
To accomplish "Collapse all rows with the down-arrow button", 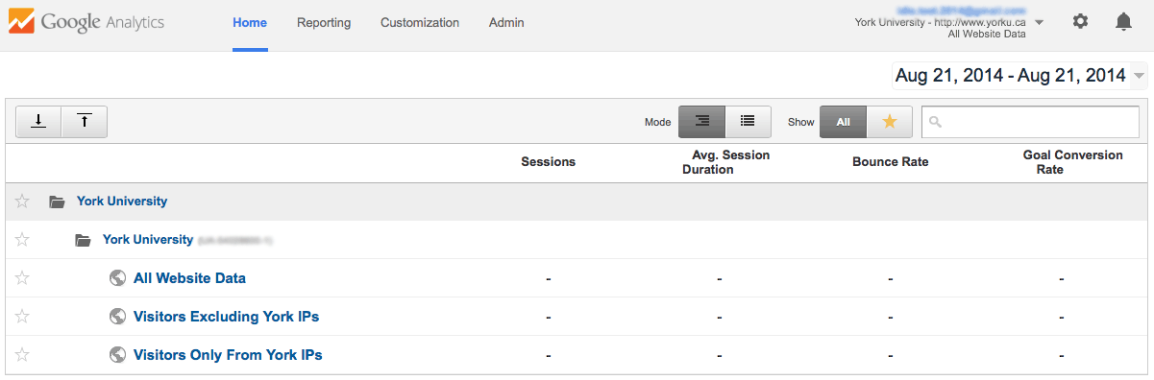I will click(x=38, y=122).
